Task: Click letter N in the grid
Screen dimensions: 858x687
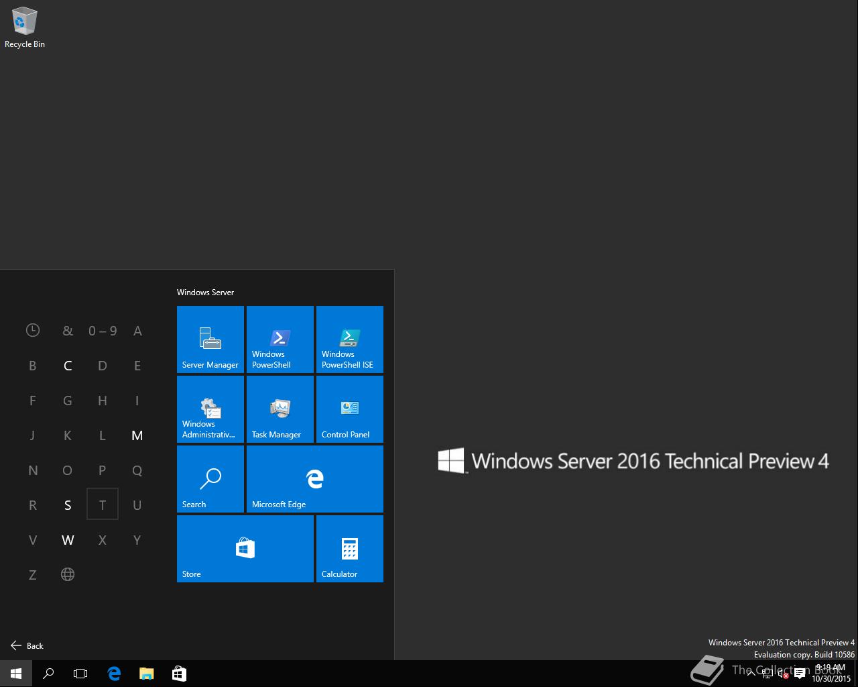Action: [33, 470]
